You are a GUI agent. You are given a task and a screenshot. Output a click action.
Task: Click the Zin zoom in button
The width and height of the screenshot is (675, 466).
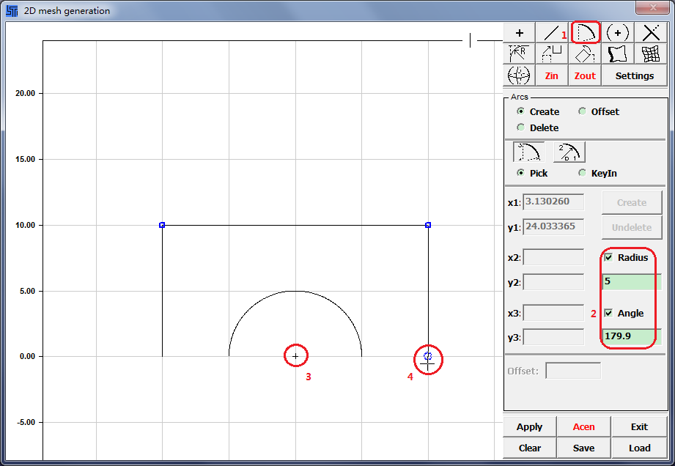(552, 75)
